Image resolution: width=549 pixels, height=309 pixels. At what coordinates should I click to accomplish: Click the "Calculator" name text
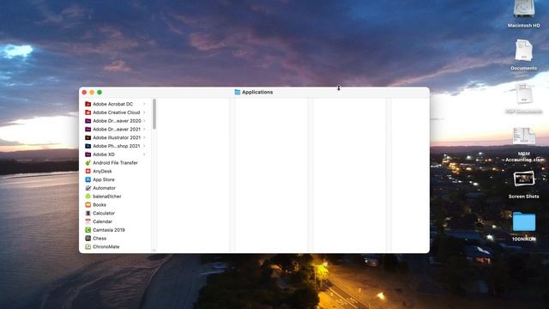[104, 214]
